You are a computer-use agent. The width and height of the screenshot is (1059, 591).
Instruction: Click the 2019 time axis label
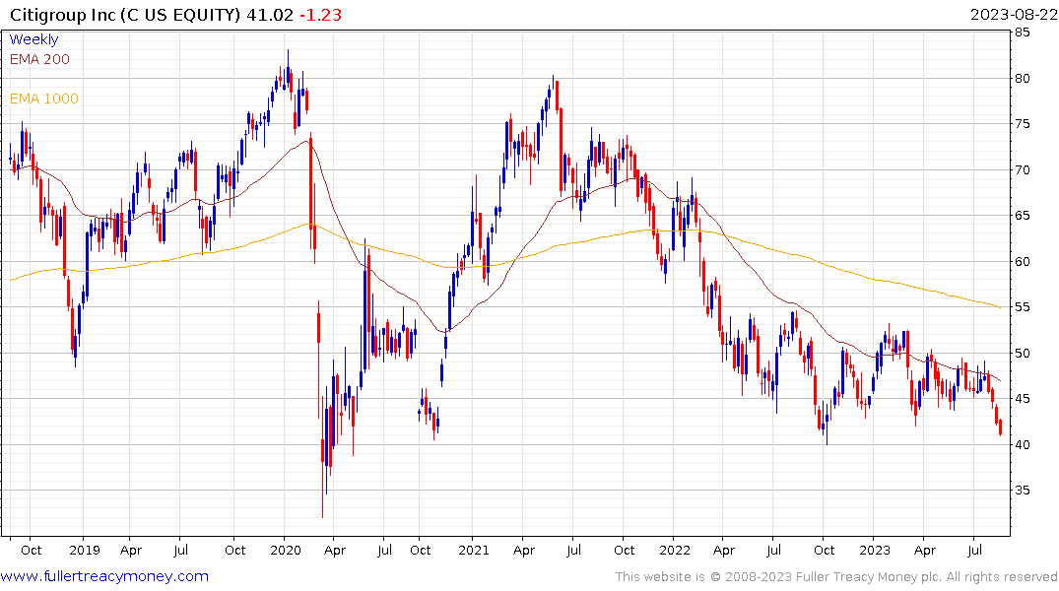[x=85, y=550]
